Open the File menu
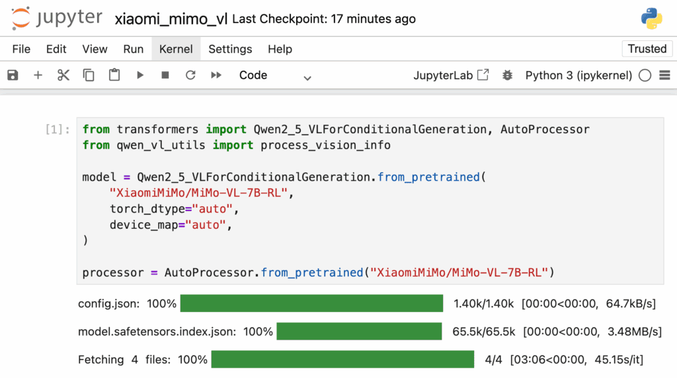This screenshot has height=378, width=677. [x=21, y=49]
